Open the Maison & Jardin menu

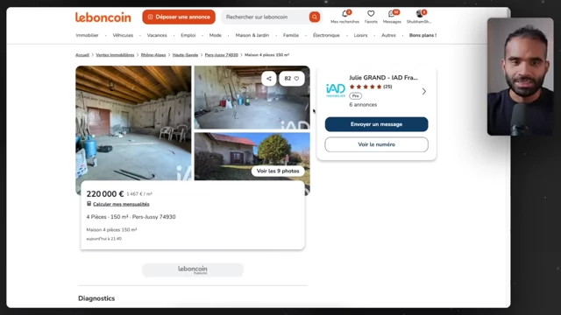[x=252, y=35]
